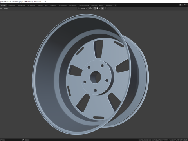Viewport: 188px width, 141px height.
Task: Open the Texture Paint workspace tab
Action: [x=43, y=5]
